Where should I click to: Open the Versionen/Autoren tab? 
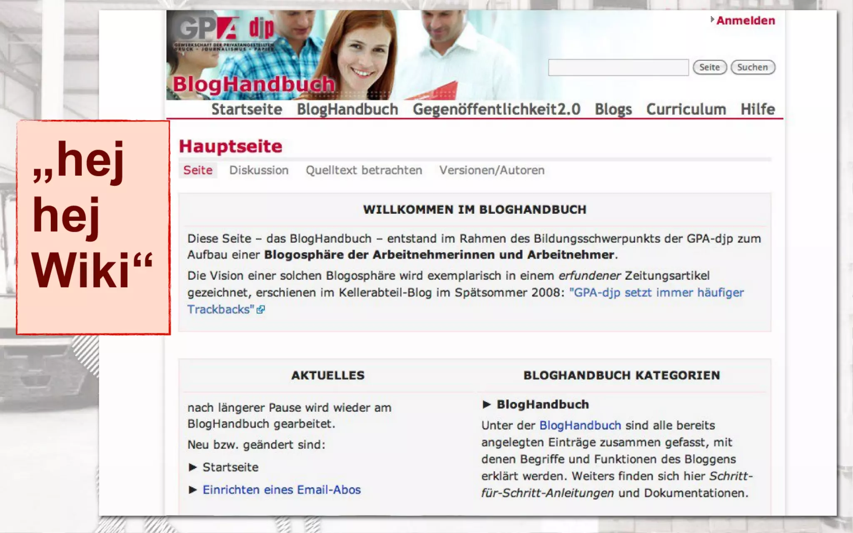[x=492, y=170]
